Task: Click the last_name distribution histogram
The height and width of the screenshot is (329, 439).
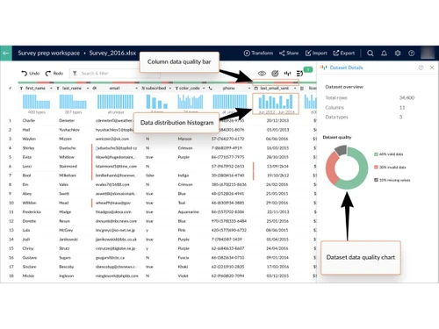Action: (x=73, y=102)
